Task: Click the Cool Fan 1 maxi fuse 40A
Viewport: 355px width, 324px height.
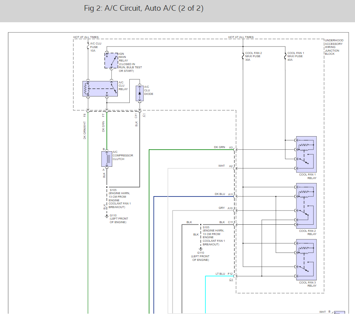Action: [x=285, y=56]
